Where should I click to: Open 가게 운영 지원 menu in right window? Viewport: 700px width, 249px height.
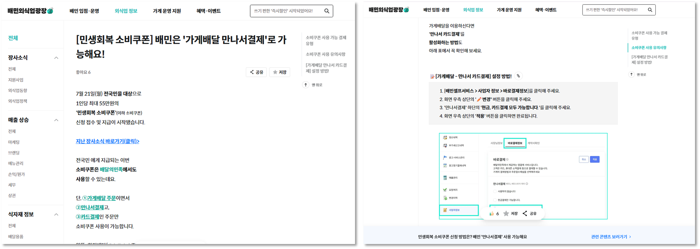point(509,10)
